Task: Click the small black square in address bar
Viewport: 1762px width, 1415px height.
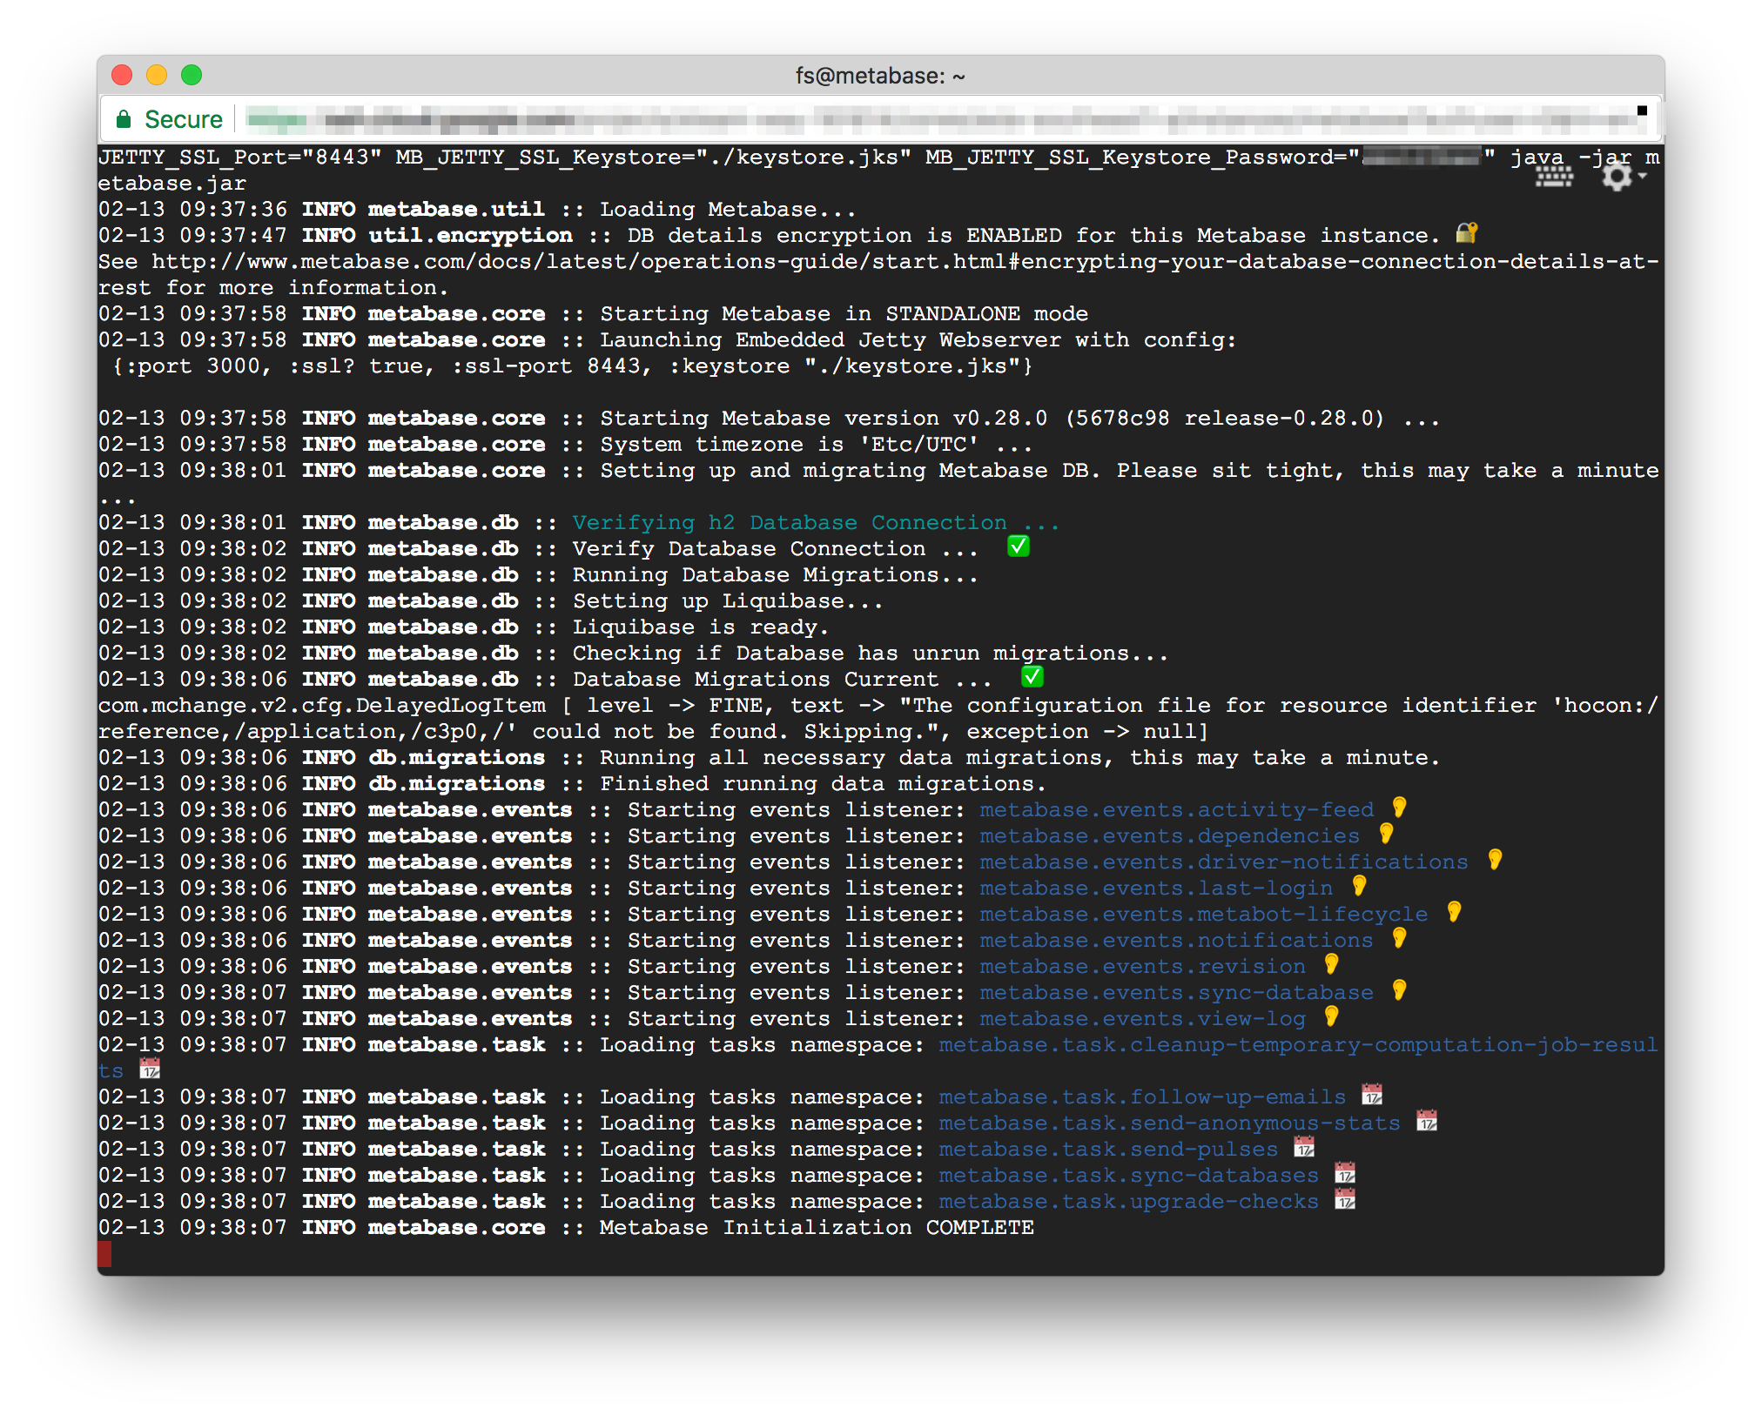Action: [1642, 111]
